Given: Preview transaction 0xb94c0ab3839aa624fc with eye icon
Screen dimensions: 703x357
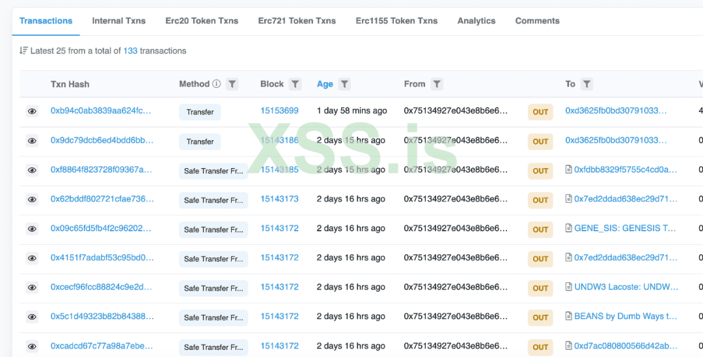Looking at the screenshot, I should coord(32,111).
